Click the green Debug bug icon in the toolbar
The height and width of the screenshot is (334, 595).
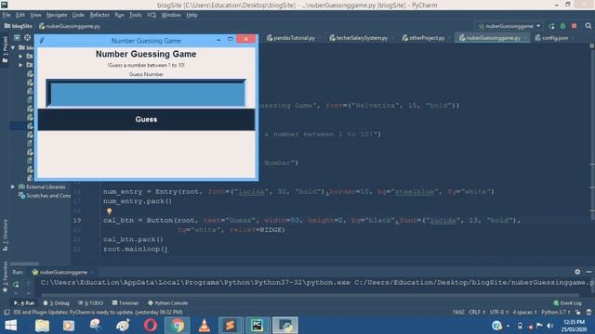(562, 26)
